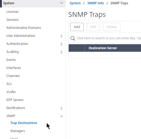This screenshot has width=141, height=139.
Task: Expand User Administration submenu arrow
Action: point(61,36)
